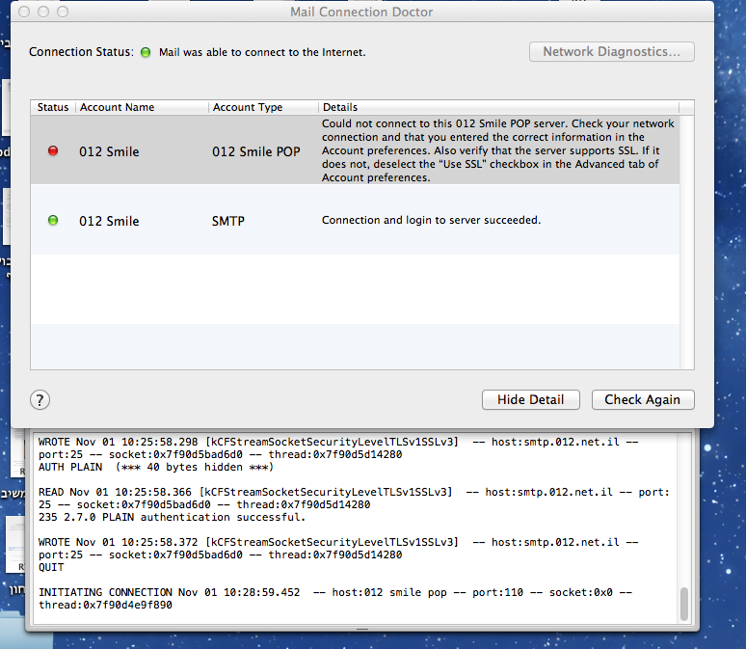The image size is (746, 649).
Task: Click 'QUIT' log line
Action: click(x=51, y=568)
